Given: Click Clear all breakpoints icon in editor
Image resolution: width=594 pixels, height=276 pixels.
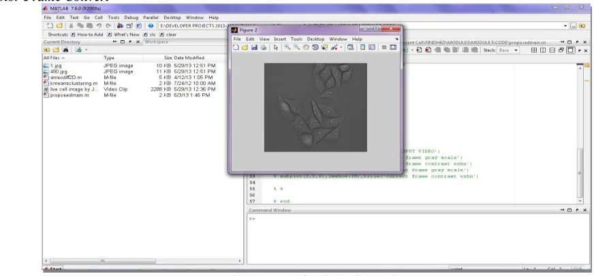Looking at the screenshot, I should (428, 50).
